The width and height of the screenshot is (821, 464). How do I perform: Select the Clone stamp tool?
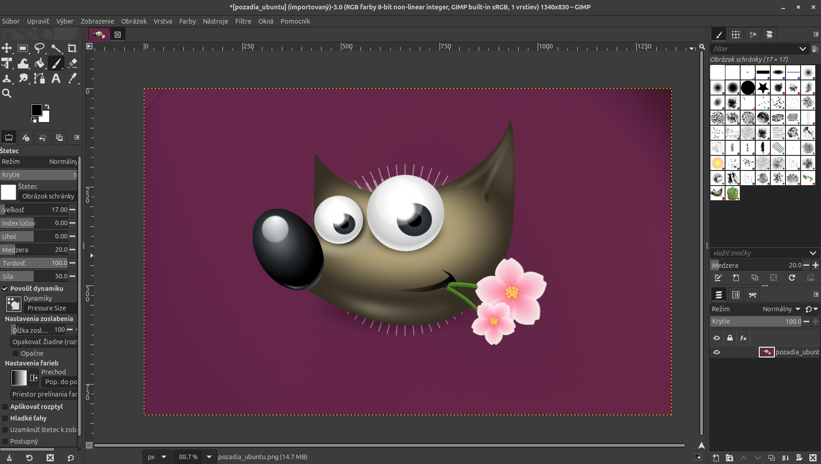click(x=7, y=79)
